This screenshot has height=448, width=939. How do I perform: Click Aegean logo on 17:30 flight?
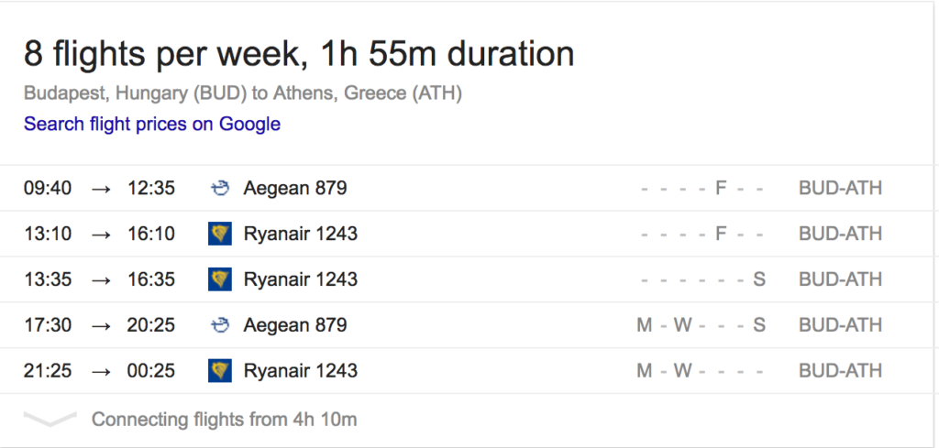(x=220, y=325)
